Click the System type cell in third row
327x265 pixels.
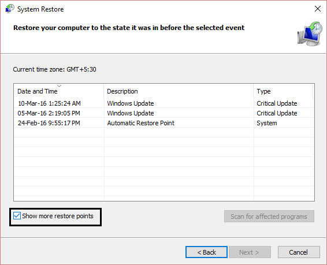pyautogui.click(x=267, y=123)
